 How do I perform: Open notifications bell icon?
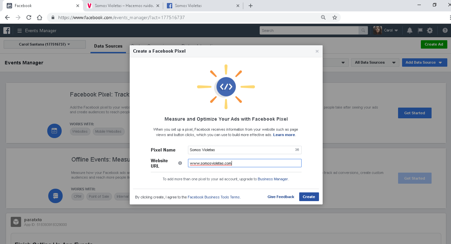[x=409, y=30]
